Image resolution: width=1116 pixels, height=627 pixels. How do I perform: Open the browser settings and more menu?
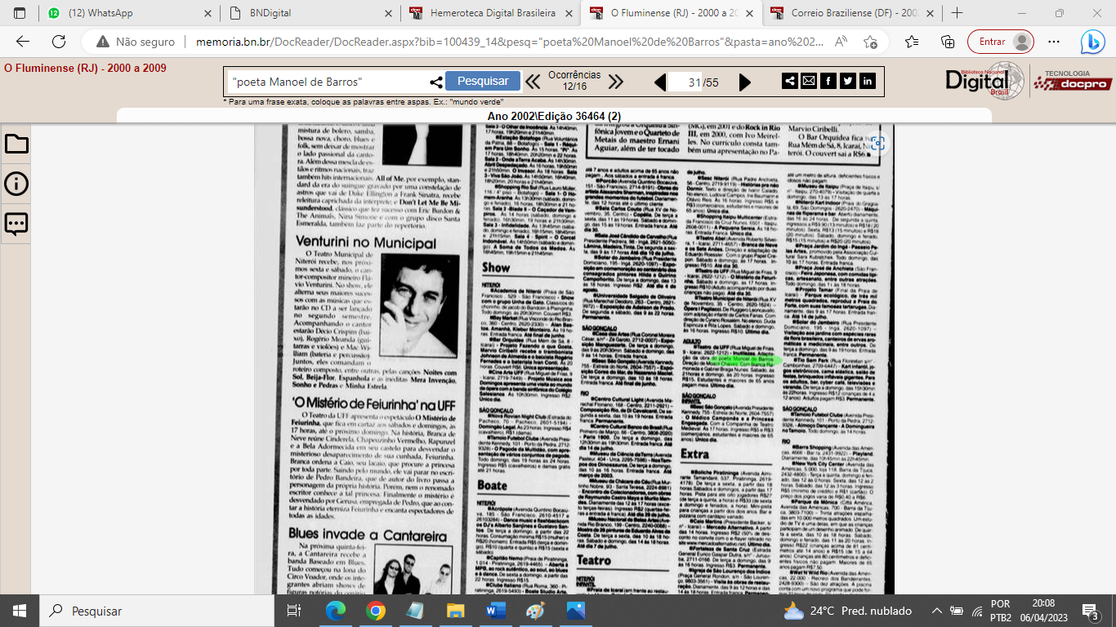tap(1055, 42)
